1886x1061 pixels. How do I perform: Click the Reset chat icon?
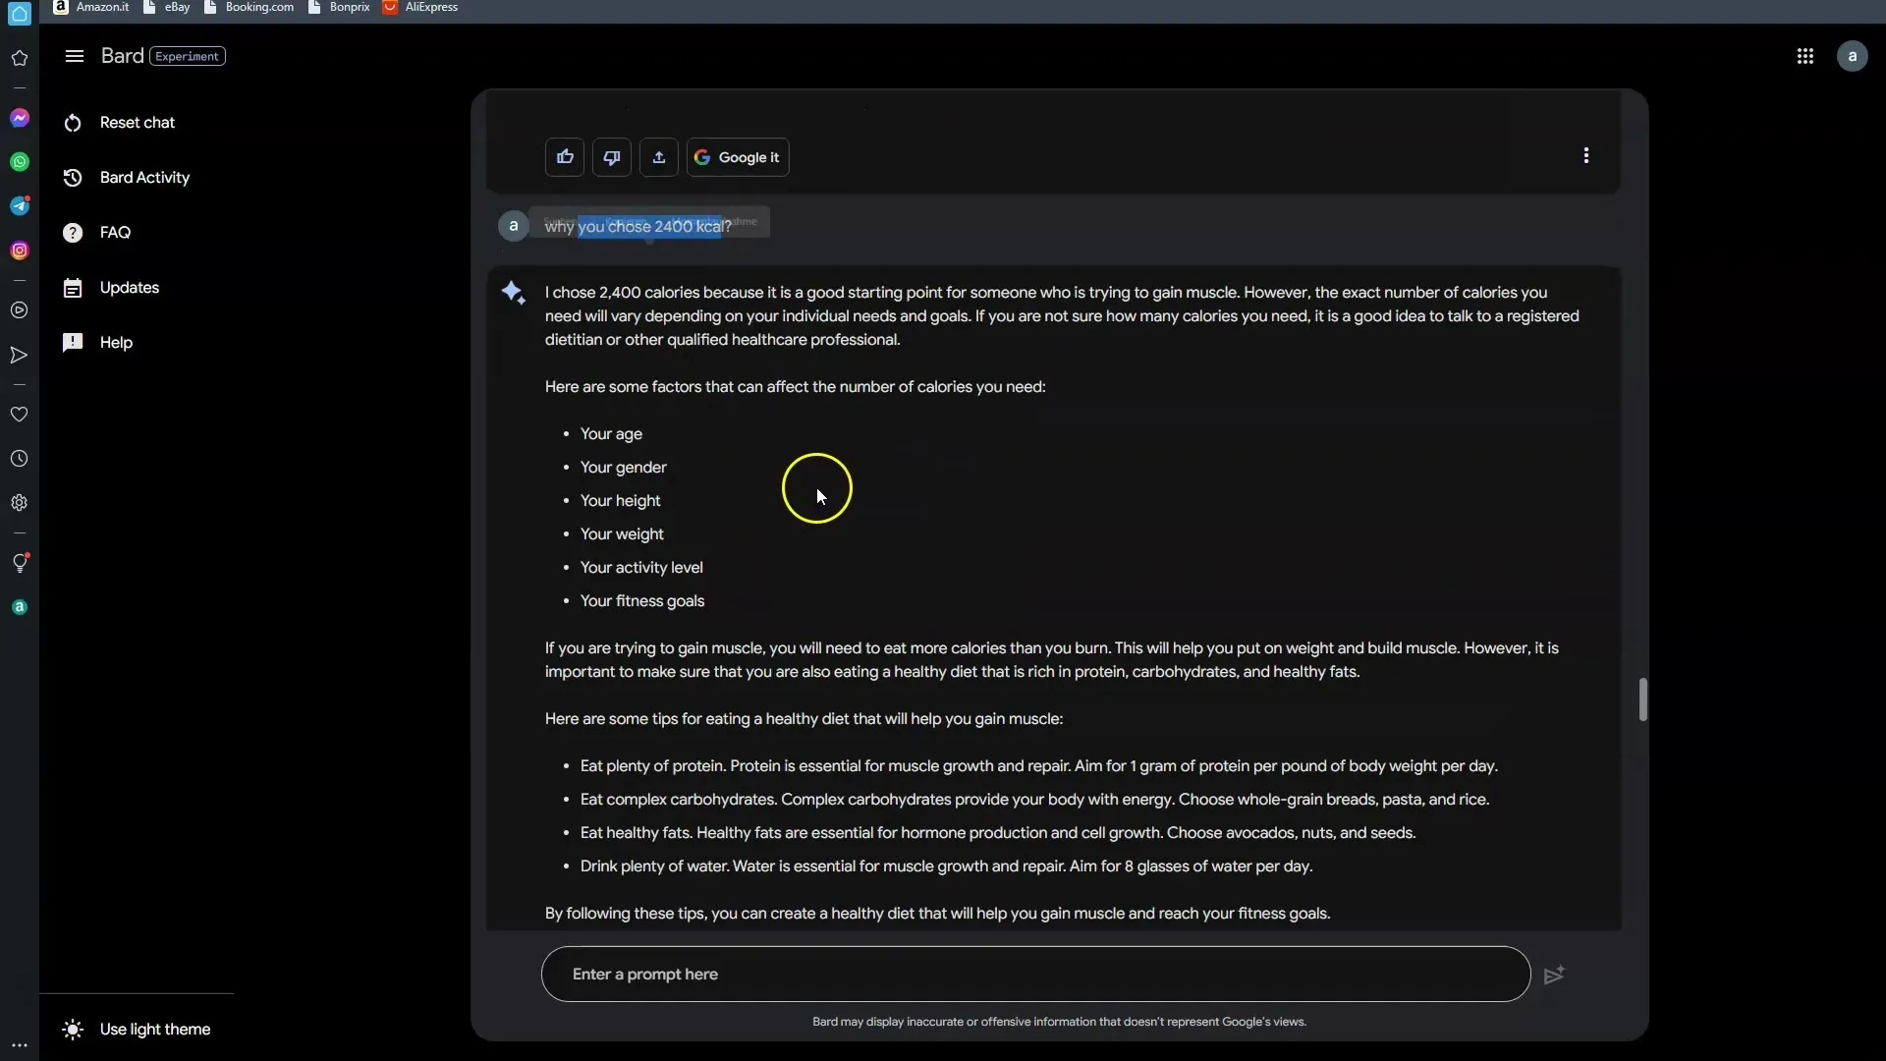click(72, 121)
